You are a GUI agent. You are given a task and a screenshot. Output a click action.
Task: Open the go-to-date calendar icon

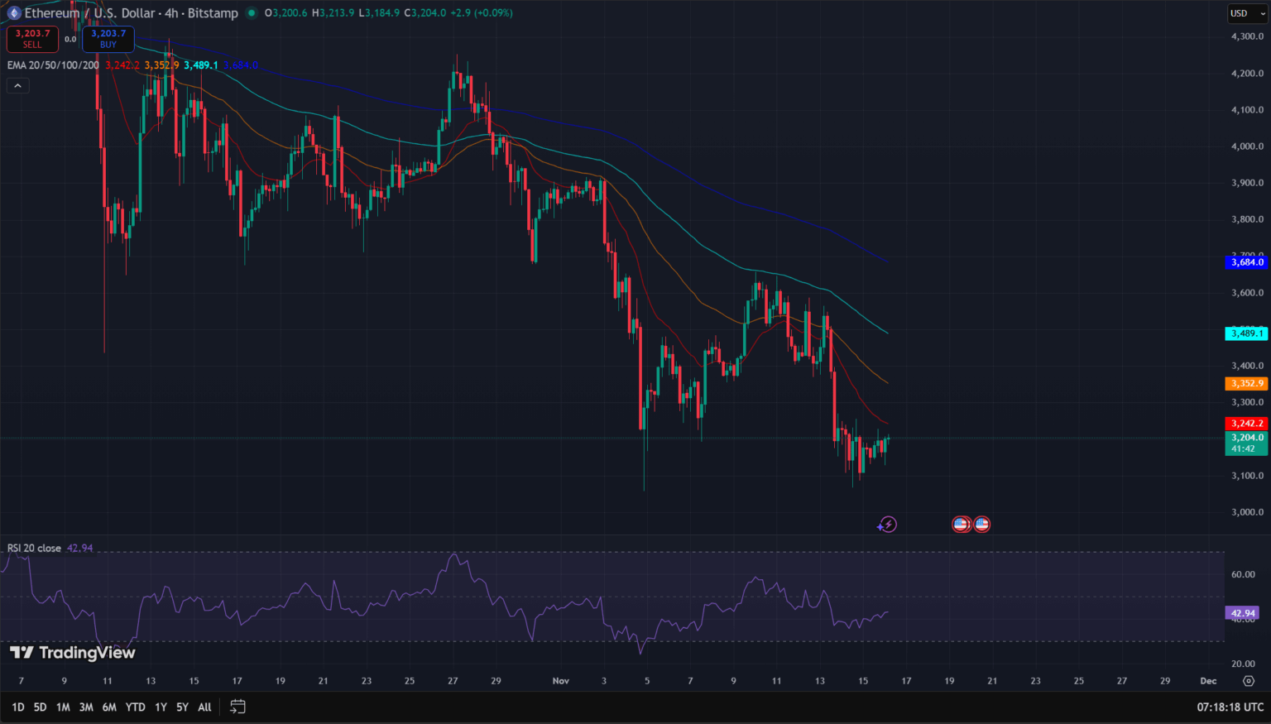point(238,707)
